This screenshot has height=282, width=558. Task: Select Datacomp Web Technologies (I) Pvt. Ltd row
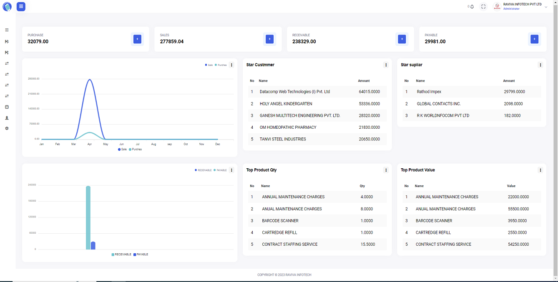click(317, 92)
